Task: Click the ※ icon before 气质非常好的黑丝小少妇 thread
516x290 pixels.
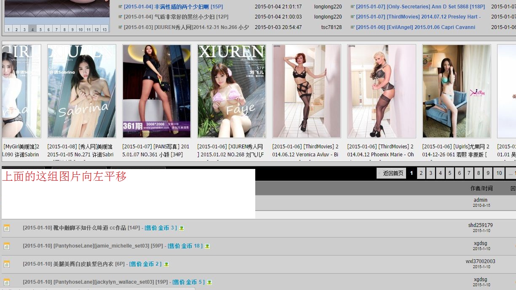Action: click(x=121, y=17)
